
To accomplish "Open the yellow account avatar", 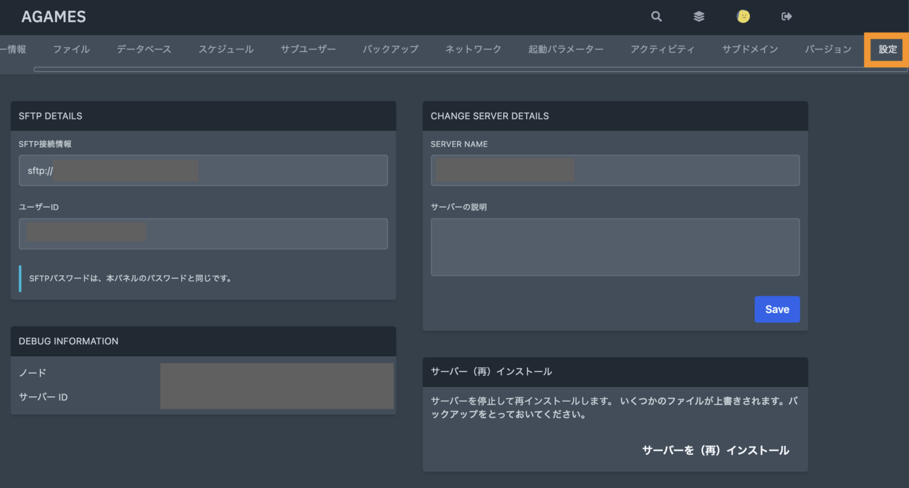I will click(x=743, y=17).
